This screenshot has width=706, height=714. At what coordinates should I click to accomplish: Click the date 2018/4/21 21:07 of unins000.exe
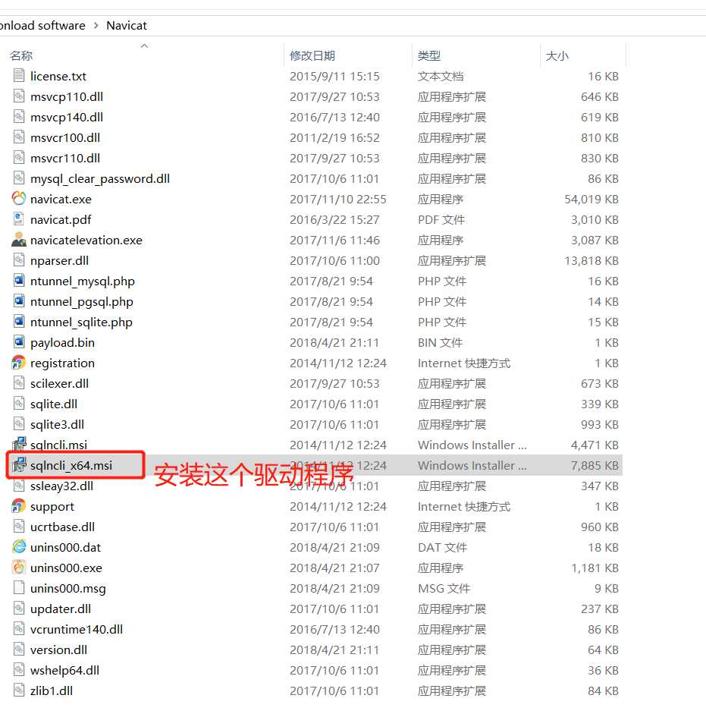coord(334,568)
